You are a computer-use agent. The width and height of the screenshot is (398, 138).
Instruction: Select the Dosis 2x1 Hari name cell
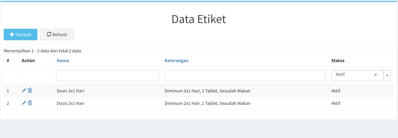(71, 103)
